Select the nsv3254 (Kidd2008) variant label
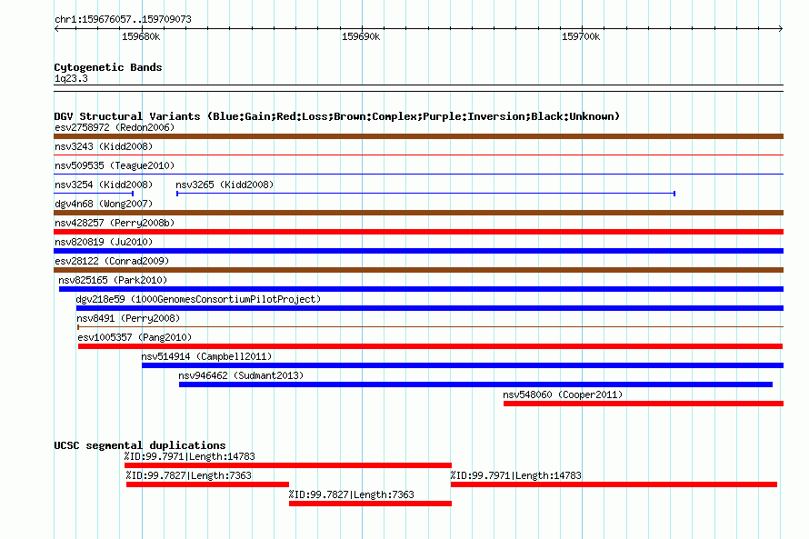Screen dimensions: 809x539 104,185
